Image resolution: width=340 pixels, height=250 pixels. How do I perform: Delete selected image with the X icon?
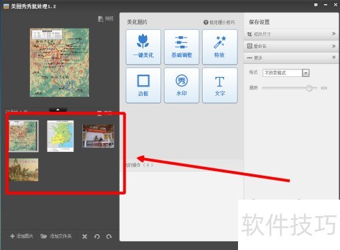(84, 236)
